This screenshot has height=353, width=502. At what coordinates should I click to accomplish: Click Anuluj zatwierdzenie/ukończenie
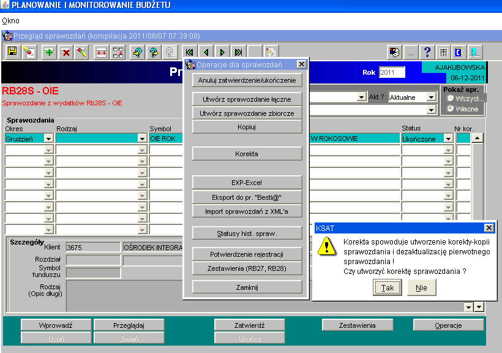[247, 80]
